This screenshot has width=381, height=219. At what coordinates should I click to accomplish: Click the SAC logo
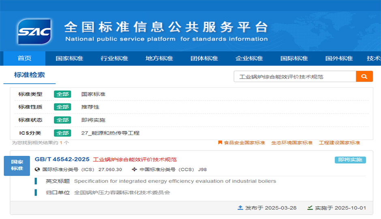point(34,32)
